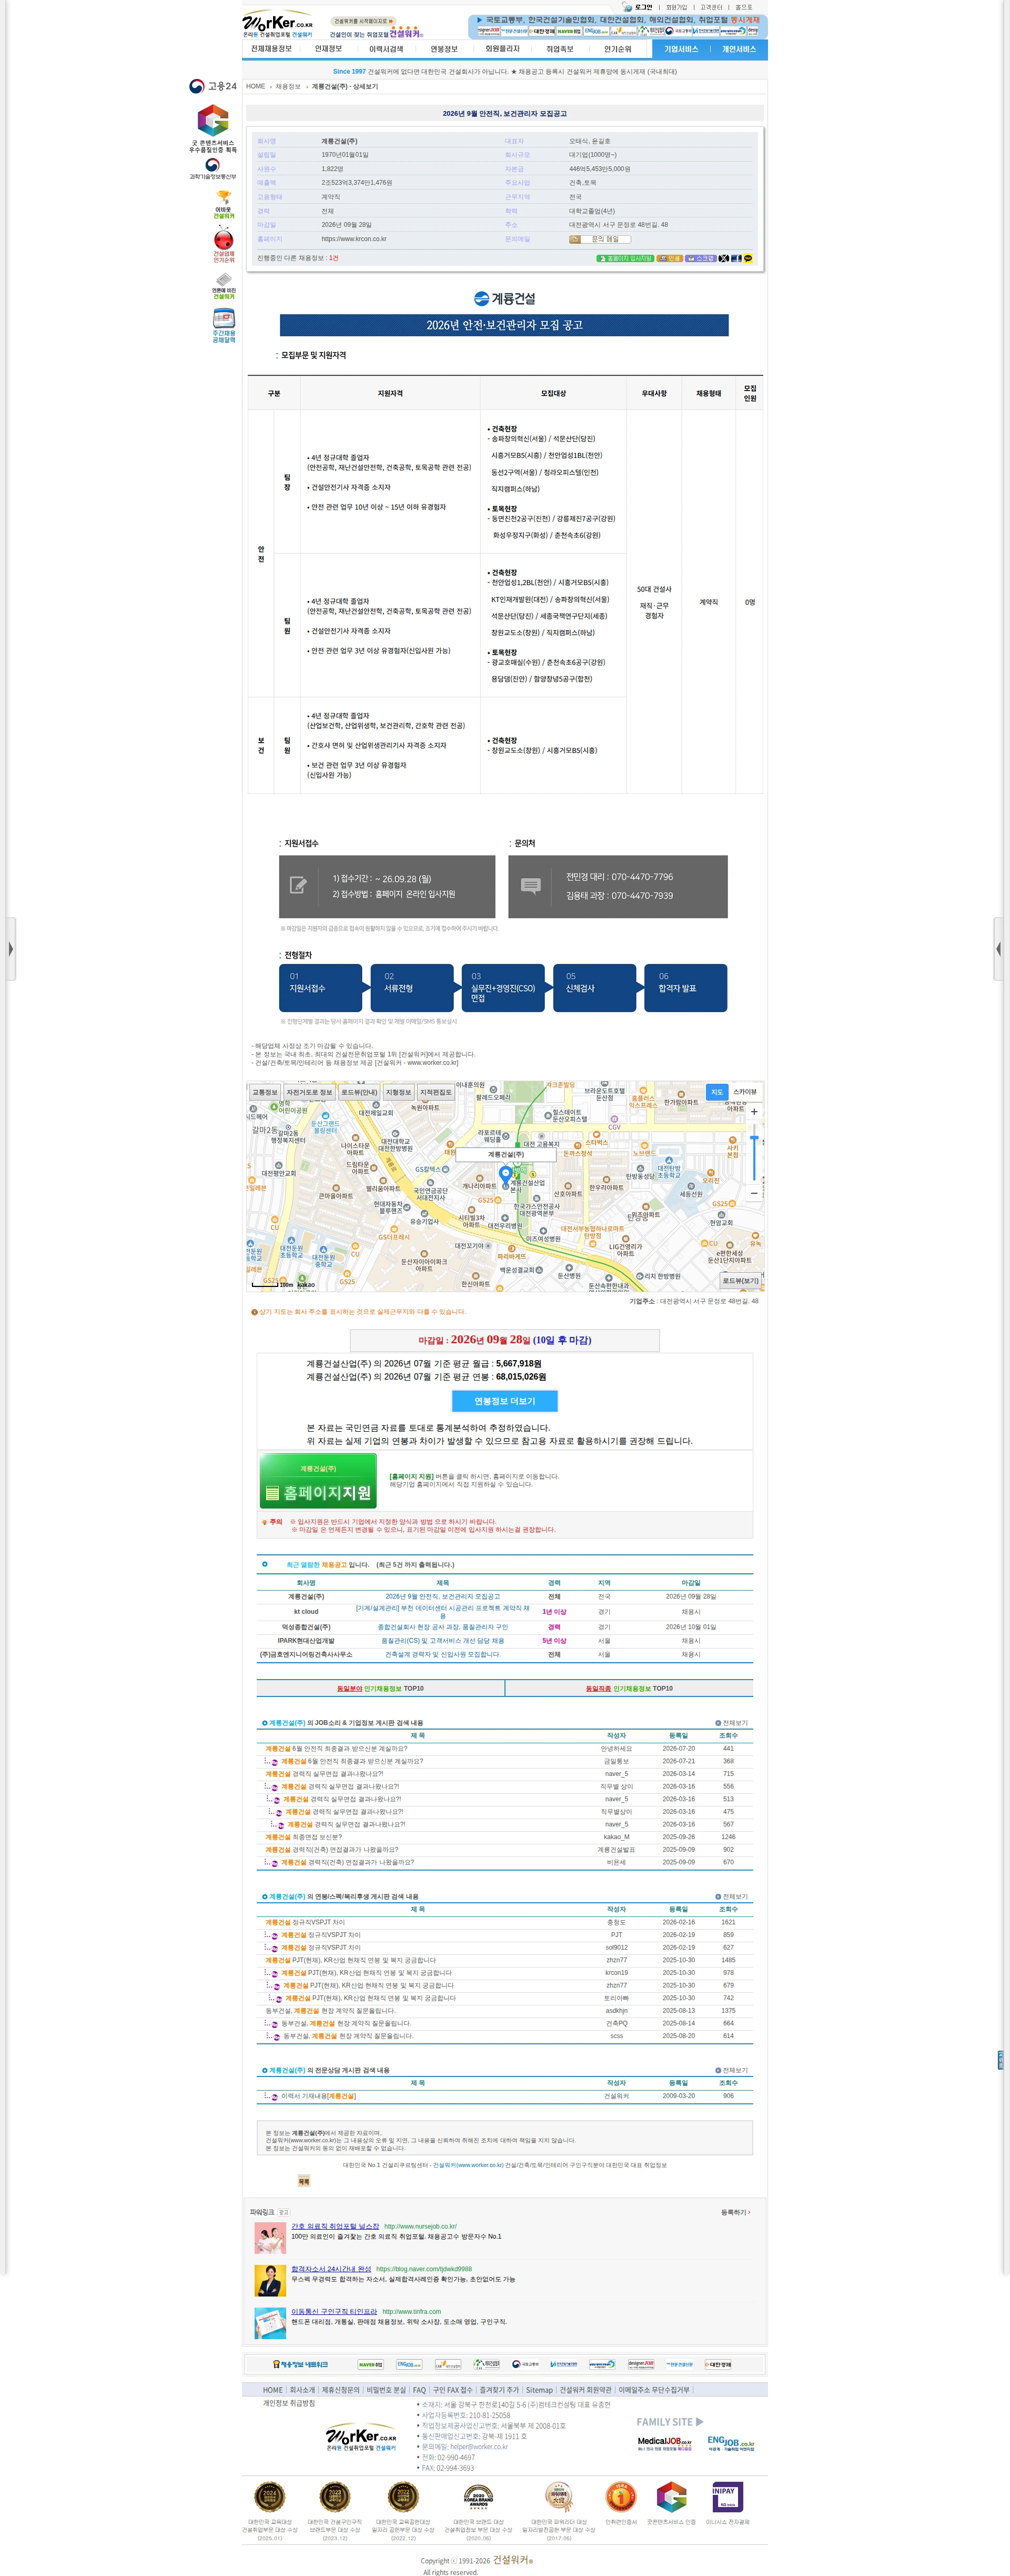This screenshot has width=1010, height=2576.
Task: Share the posting on Facebook
Action: point(735,258)
